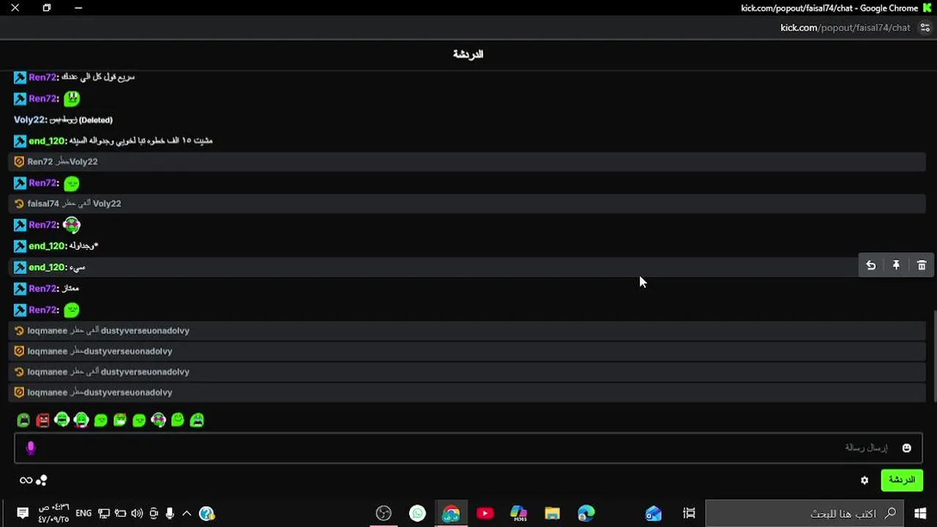Click the chat header title

468,54
